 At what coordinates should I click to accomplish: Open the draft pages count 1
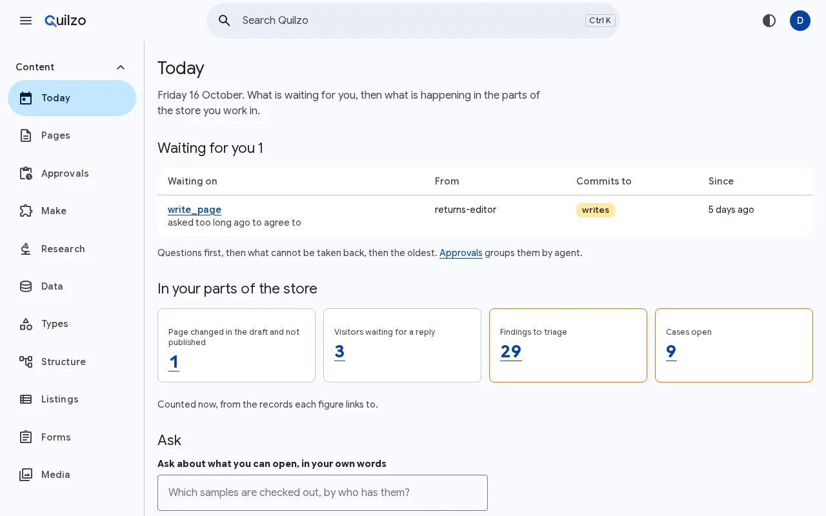coord(174,362)
